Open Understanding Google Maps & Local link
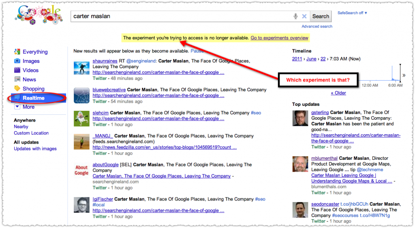Image resolution: width=415 pixels, height=228 pixels. click(x=352, y=181)
